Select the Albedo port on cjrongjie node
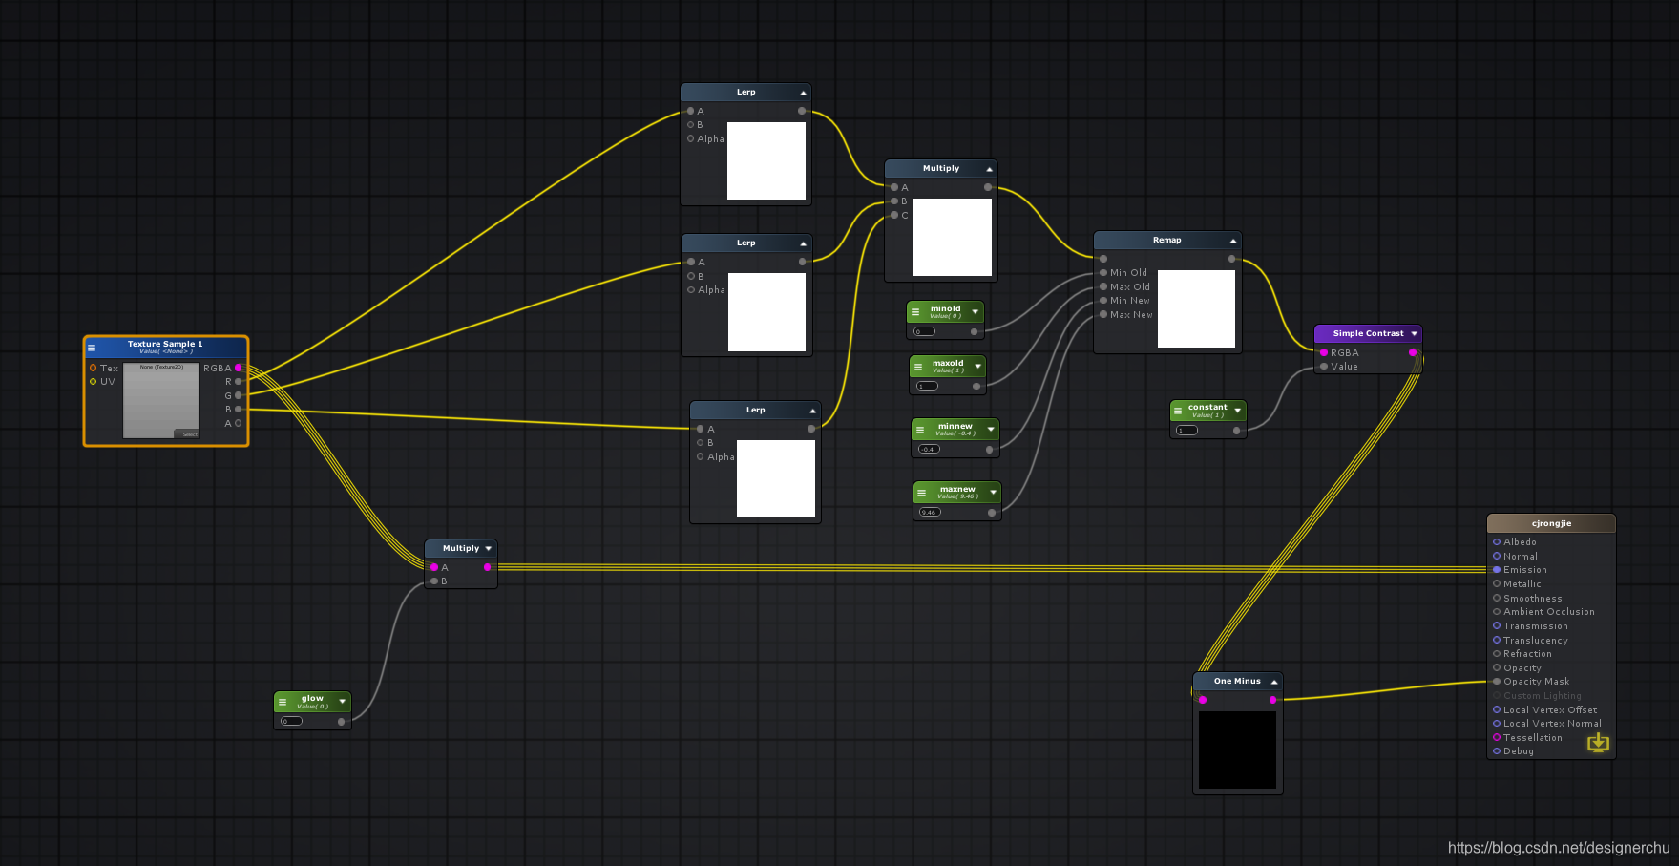1679x866 pixels. point(1497,541)
